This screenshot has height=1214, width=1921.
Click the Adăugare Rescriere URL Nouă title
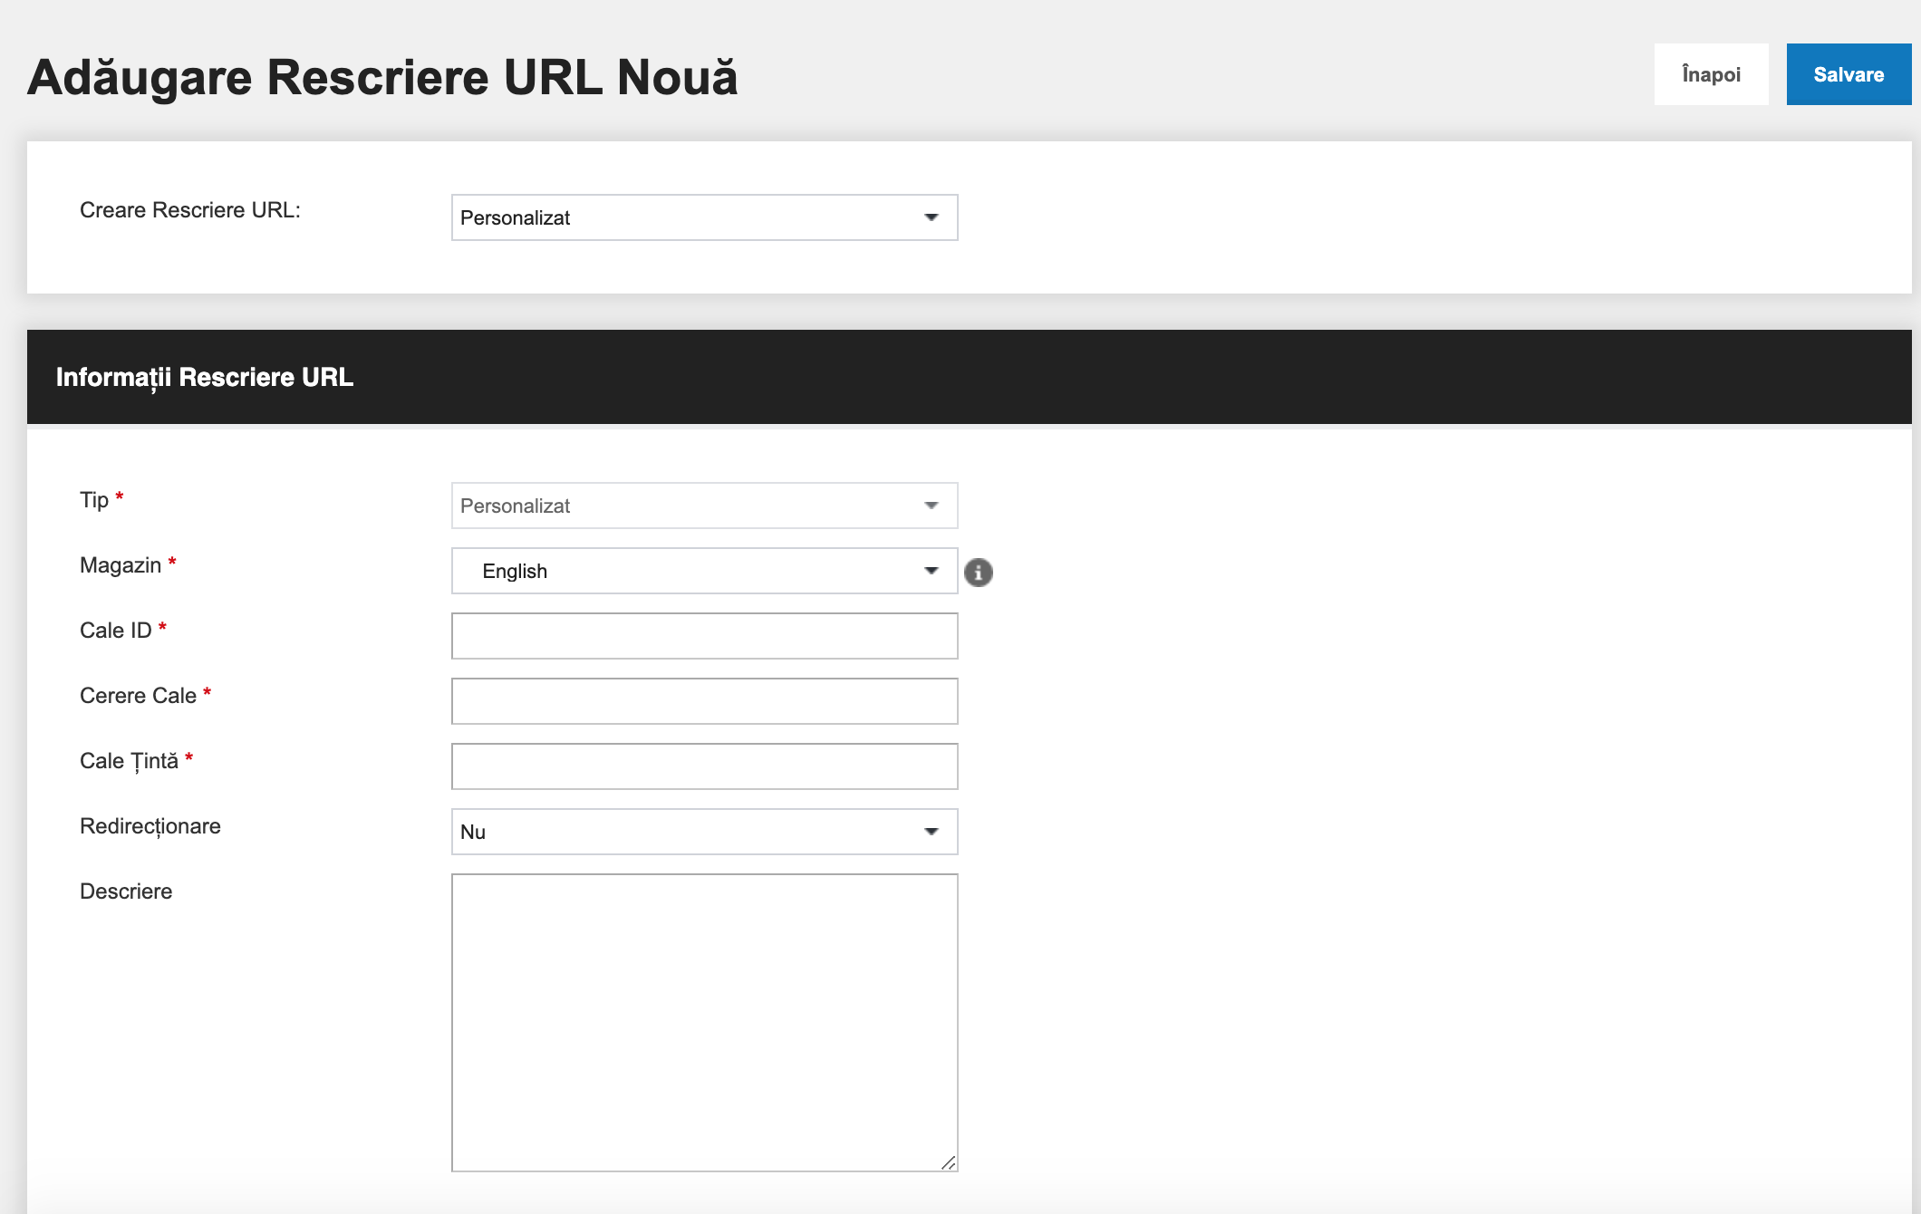382,77
